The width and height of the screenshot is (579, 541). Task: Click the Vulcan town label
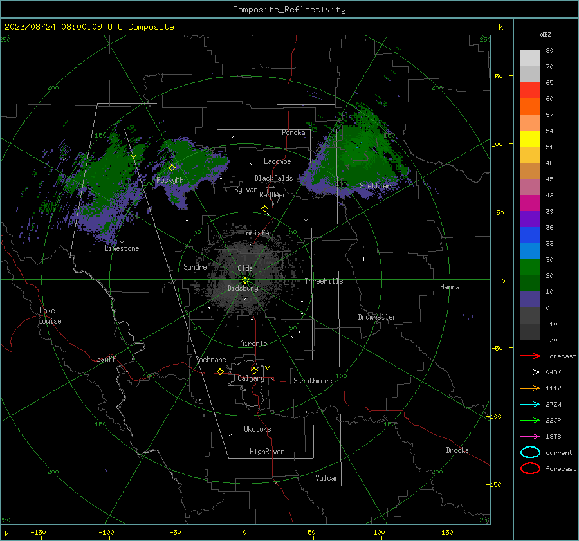point(327,478)
